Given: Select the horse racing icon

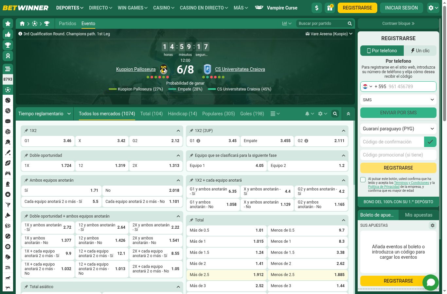Looking at the screenshot, I should click(8, 278).
